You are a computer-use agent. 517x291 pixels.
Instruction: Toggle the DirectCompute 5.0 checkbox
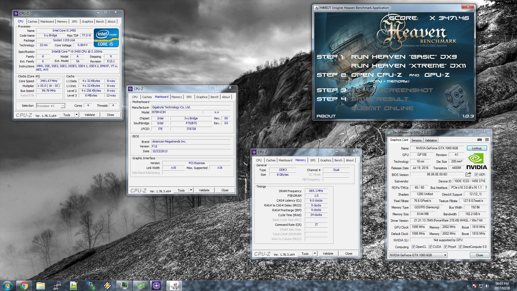tap(460, 247)
